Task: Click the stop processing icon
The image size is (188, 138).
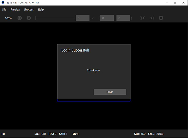Action: [161, 18]
